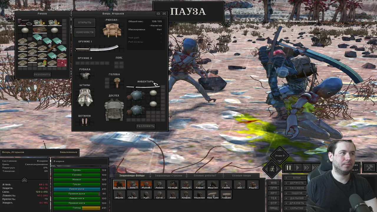Select character portrait Лекко
377x212 pixels.
(x=159, y=185)
